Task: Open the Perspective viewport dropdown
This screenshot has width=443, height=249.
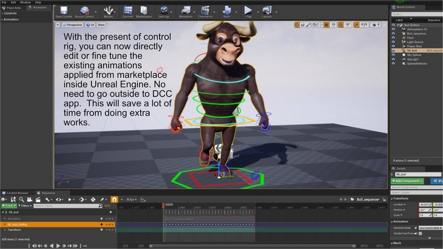Action: 74,25
